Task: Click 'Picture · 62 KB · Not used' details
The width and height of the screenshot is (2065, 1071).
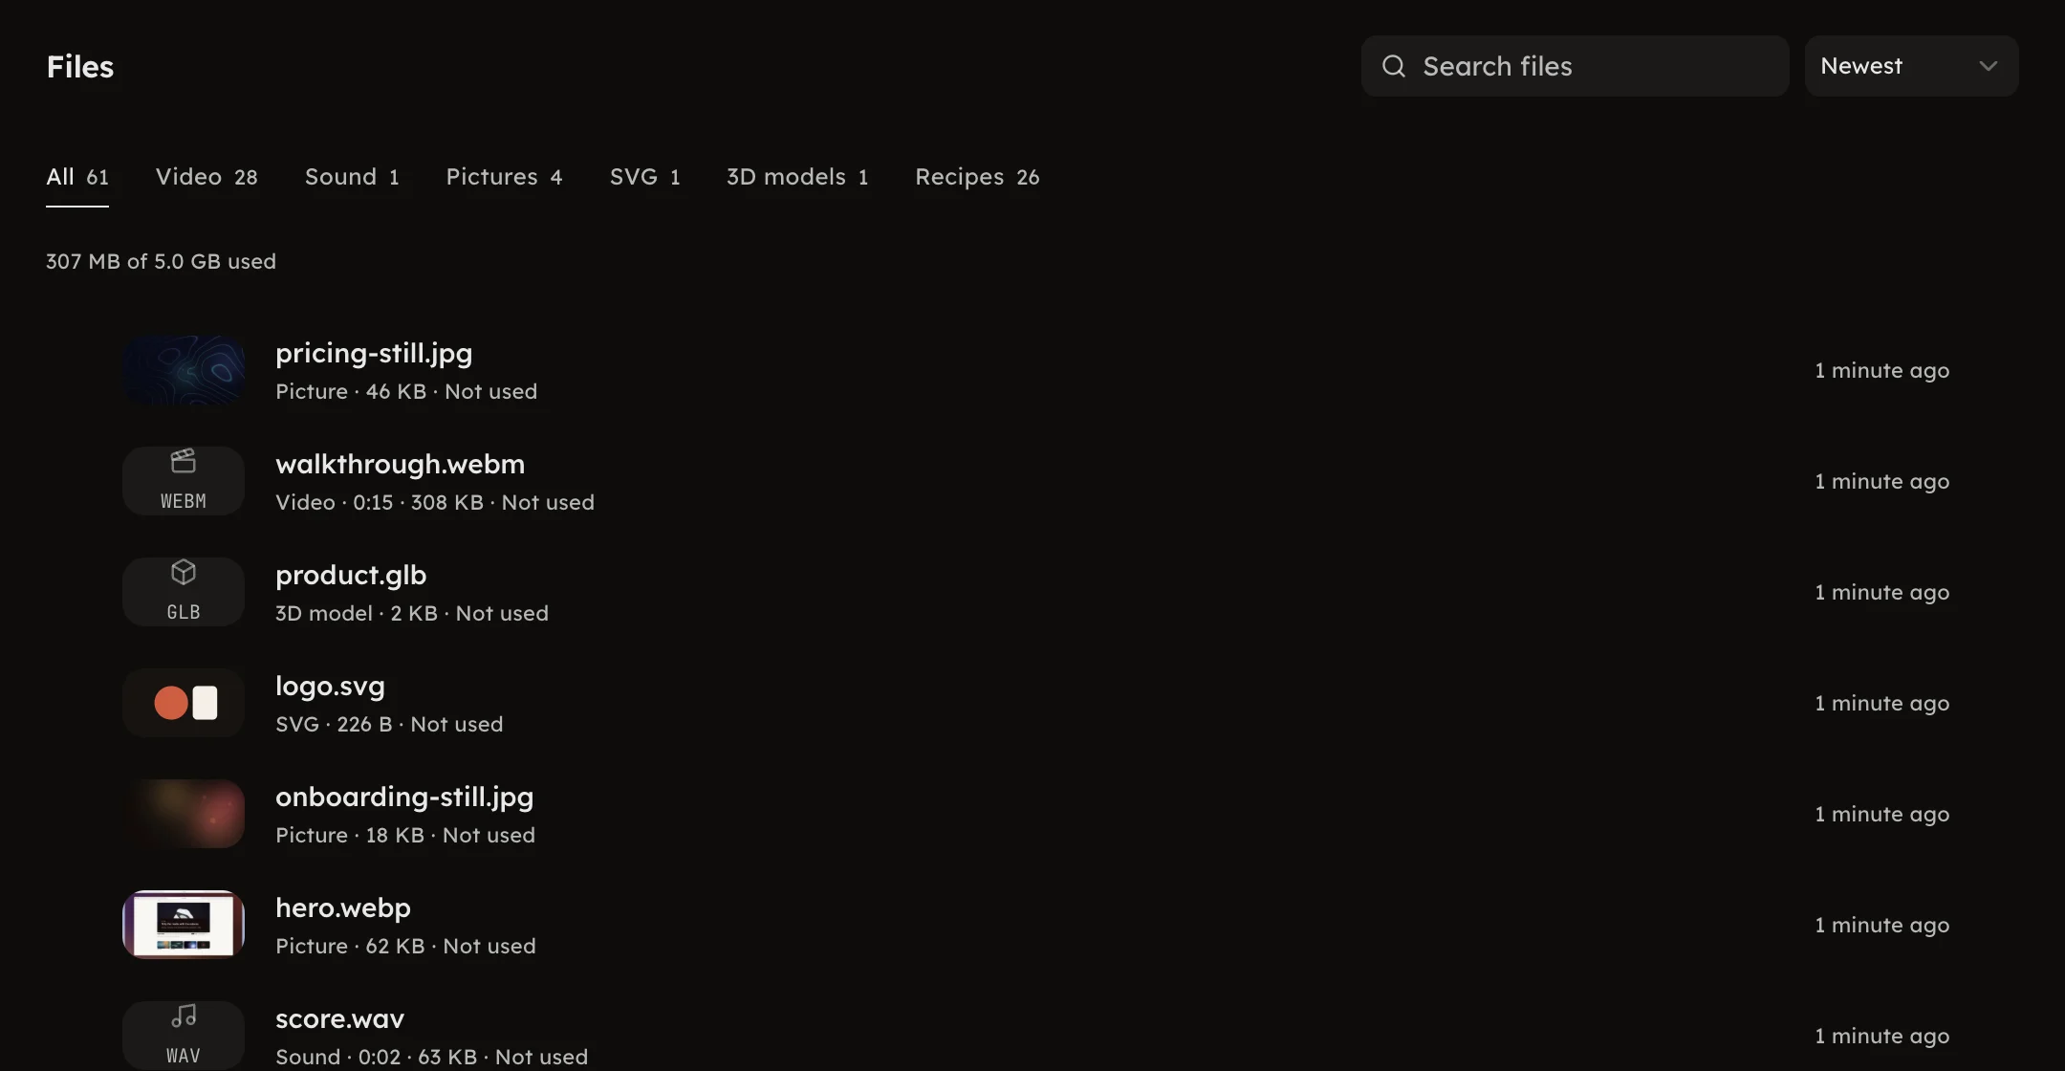Action: pos(405,946)
